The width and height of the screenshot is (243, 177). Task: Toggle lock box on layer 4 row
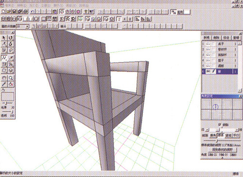pyautogui.click(x=213, y=60)
